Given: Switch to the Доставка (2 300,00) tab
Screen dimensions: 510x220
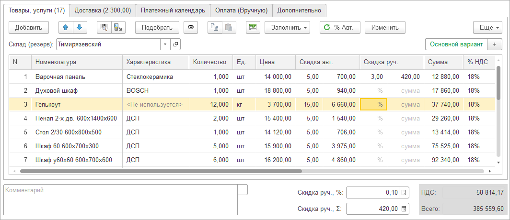Looking at the screenshot, I should (x=103, y=10).
